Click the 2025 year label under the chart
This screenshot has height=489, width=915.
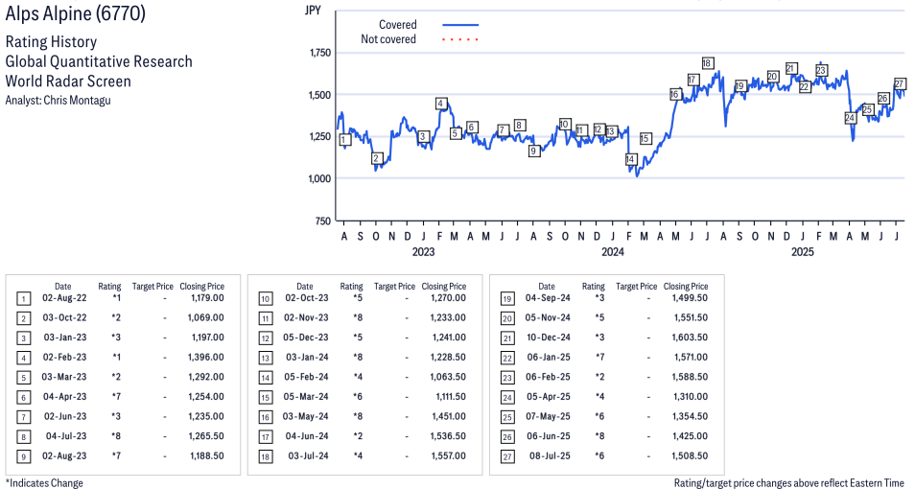pyautogui.click(x=803, y=251)
